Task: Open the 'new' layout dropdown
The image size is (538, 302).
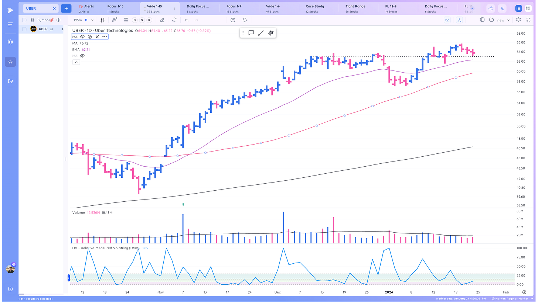Action: click(x=503, y=20)
